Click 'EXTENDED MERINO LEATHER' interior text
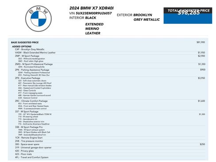The height and width of the screenshot is (162, 216). coord(94,29)
